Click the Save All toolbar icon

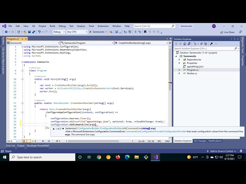[x=33, y=32]
